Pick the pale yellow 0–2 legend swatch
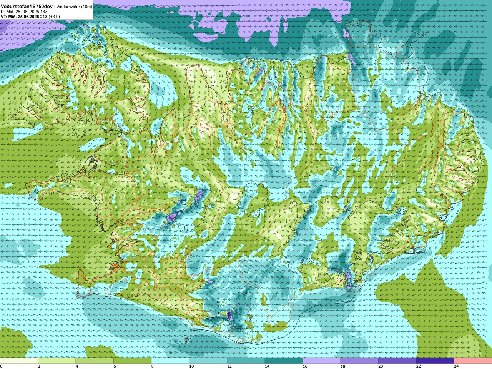Viewport: 492px width, 369px height. coord(19,361)
